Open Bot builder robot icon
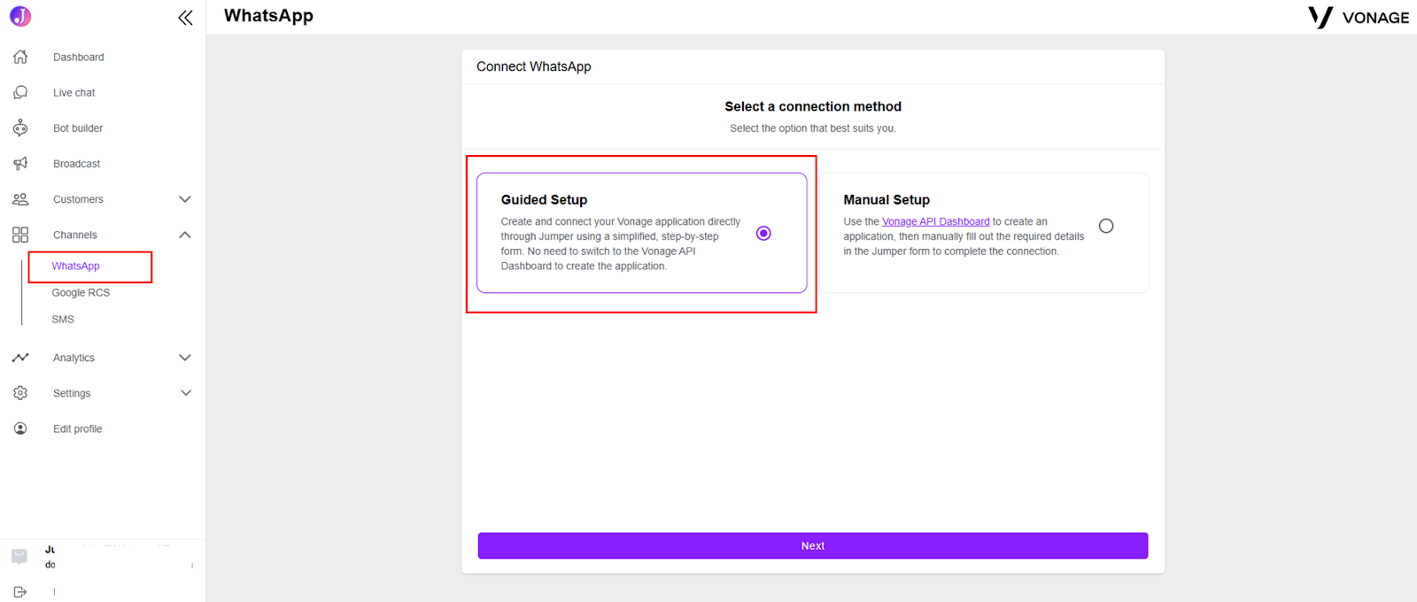The height and width of the screenshot is (602, 1417). click(20, 127)
